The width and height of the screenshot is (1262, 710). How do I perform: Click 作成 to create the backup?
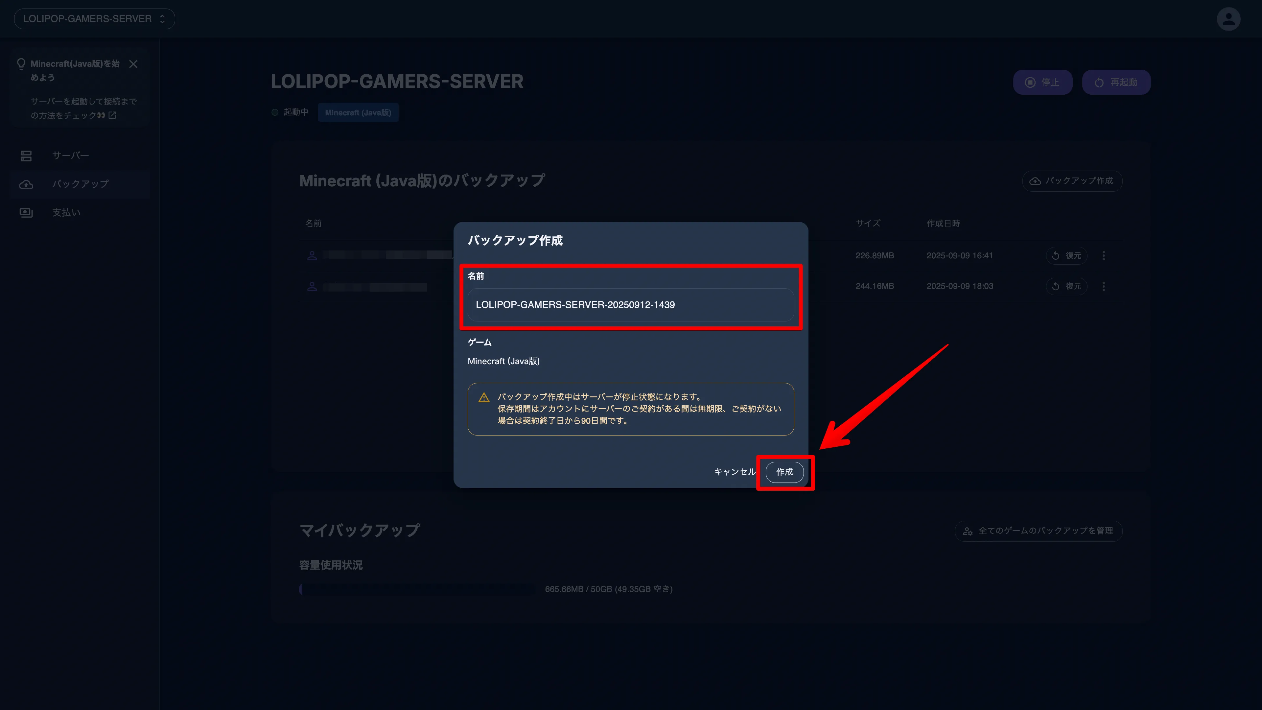click(784, 472)
